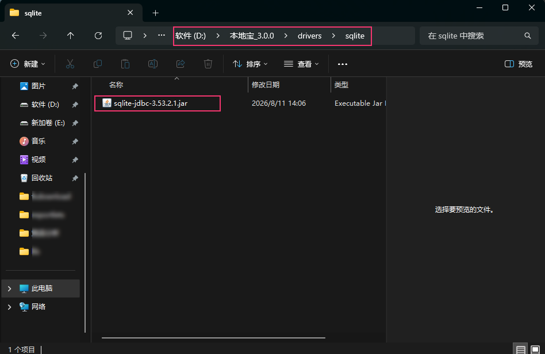545x354 pixels.
Task: Navigate to 软件 (D:) in breadcrumb
Action: pos(190,36)
